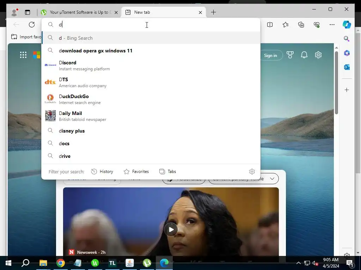The width and height of the screenshot is (361, 270).
Task: Choose the 'docs' suggestion
Action: pyautogui.click(x=151, y=143)
